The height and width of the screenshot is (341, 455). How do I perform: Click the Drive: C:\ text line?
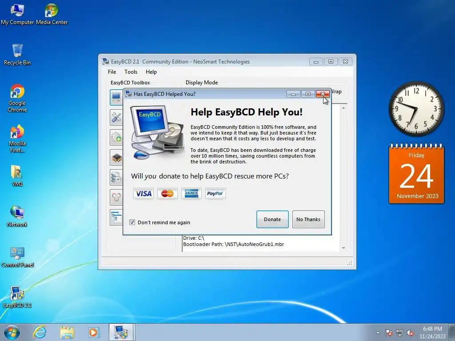coord(194,238)
